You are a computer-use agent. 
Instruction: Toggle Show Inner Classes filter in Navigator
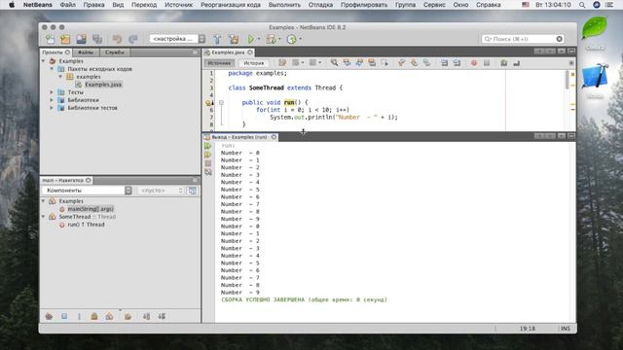[x=109, y=316]
